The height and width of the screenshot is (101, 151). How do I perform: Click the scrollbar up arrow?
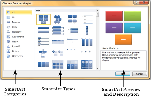pyautogui.click(x=98, y=10)
